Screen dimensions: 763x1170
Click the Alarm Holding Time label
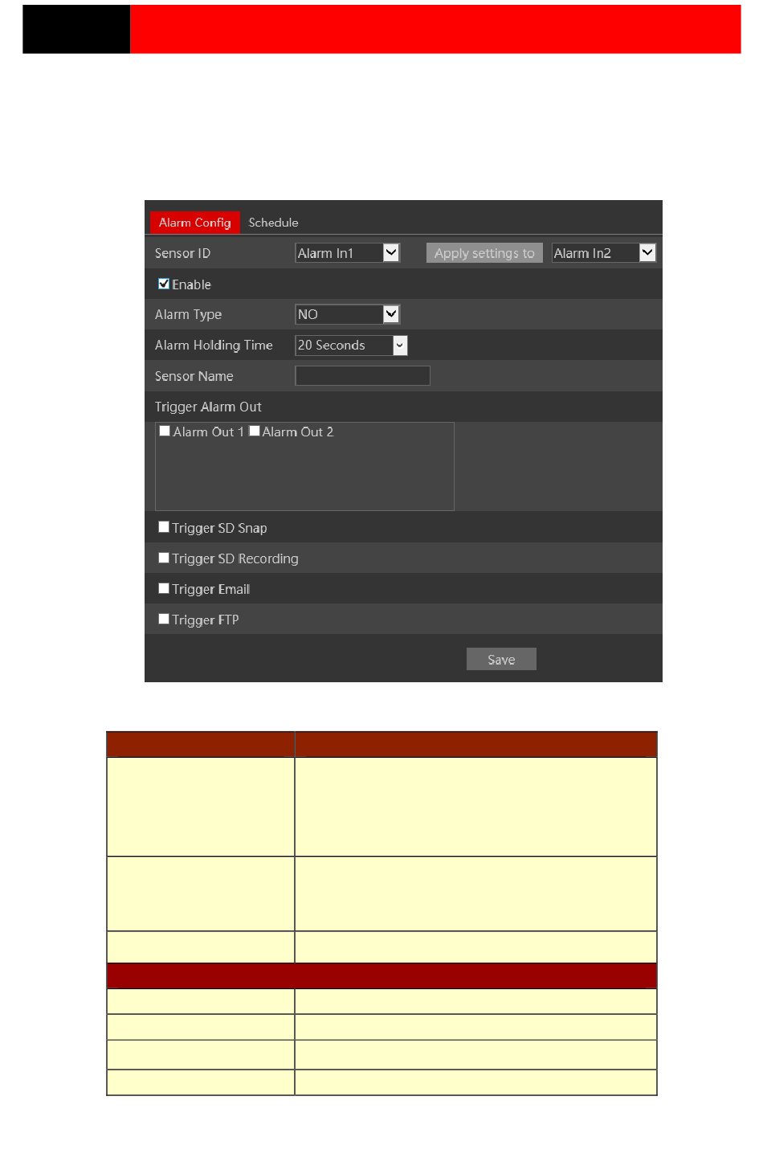click(214, 346)
